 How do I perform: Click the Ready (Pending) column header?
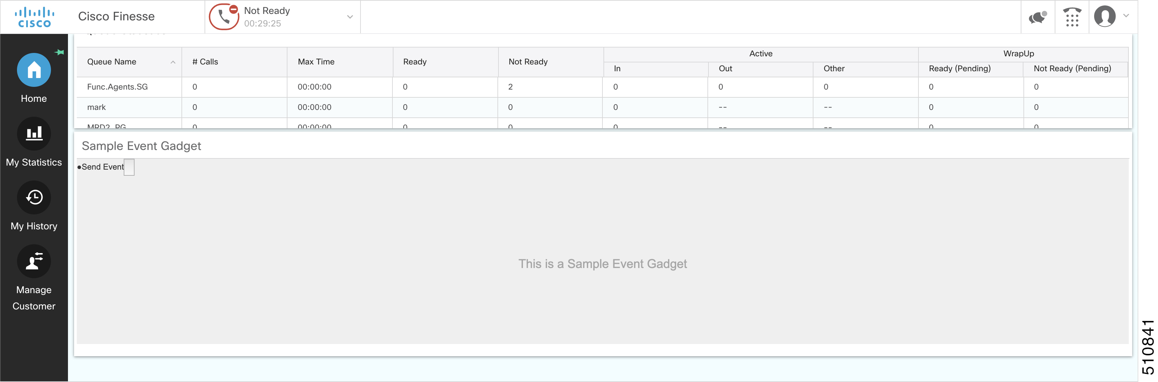pyautogui.click(x=970, y=69)
